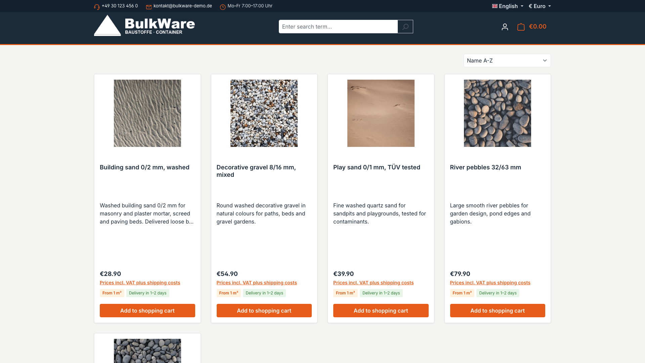Open the English language dropdown
The width and height of the screenshot is (645, 363).
point(508,6)
